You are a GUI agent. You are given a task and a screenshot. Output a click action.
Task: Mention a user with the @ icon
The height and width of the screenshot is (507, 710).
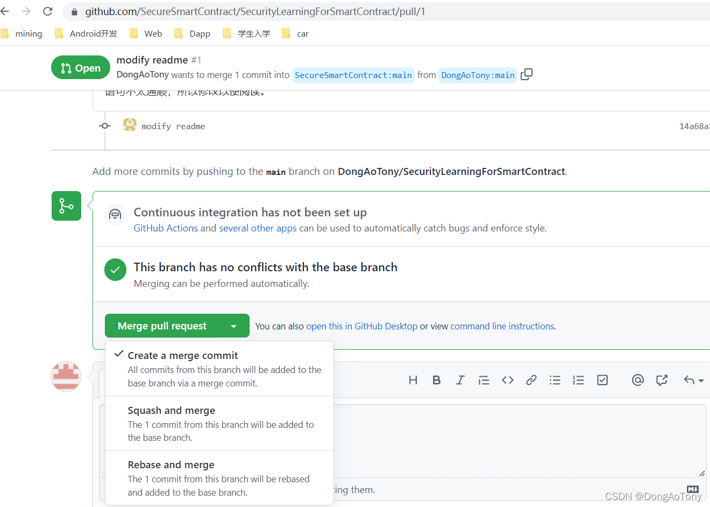[x=638, y=380]
